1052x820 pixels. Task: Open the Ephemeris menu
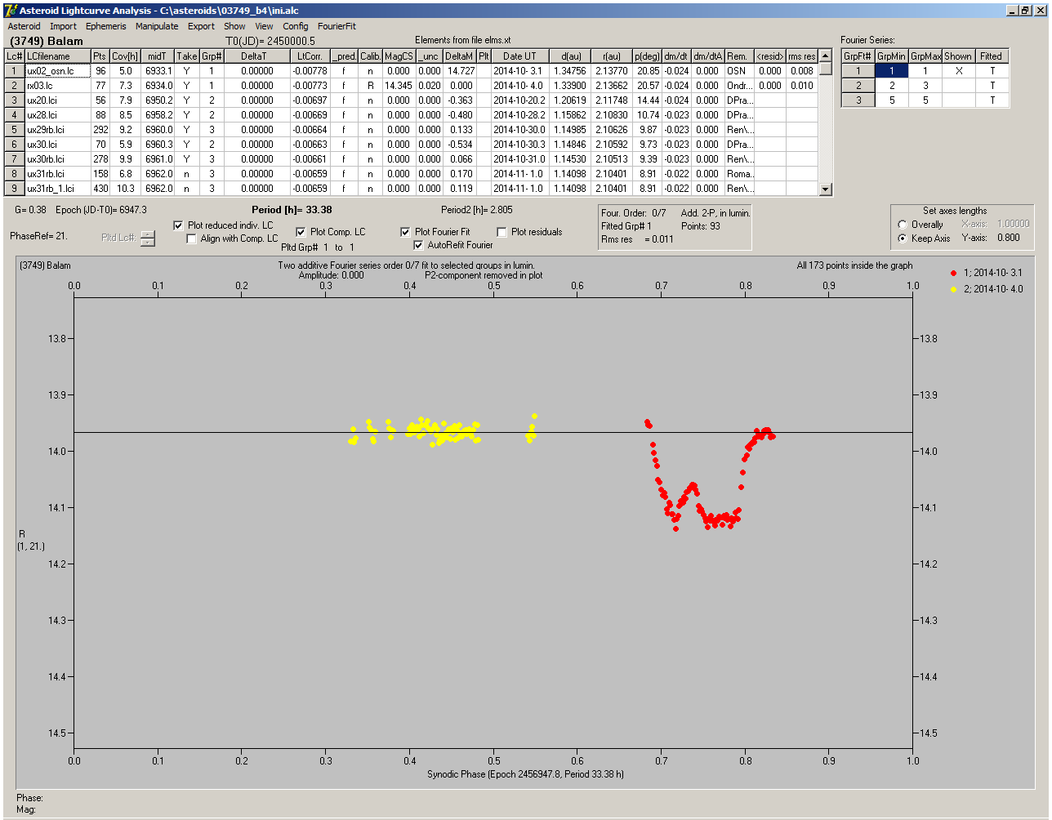pos(105,26)
